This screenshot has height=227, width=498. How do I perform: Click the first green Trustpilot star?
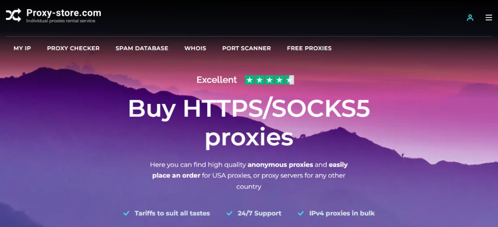[250, 80]
